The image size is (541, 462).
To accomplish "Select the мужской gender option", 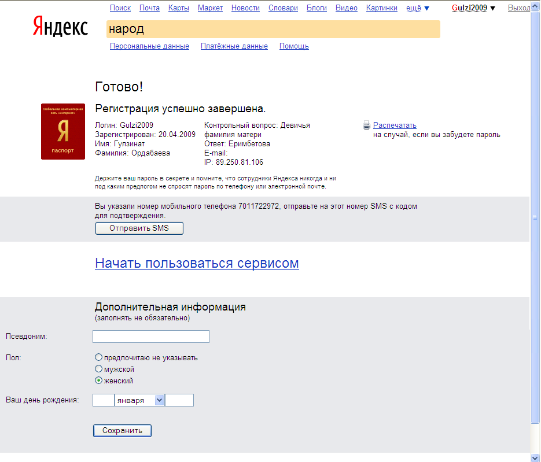I will pyautogui.click(x=99, y=369).
